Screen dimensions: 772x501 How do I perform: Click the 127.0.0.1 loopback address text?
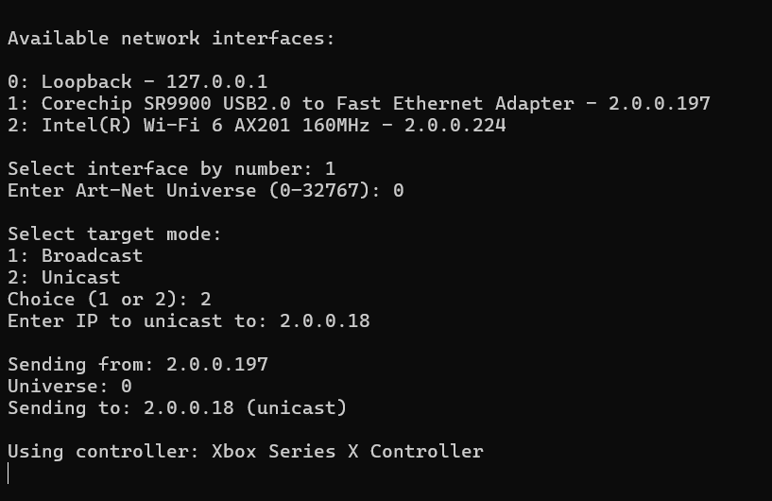(216, 82)
